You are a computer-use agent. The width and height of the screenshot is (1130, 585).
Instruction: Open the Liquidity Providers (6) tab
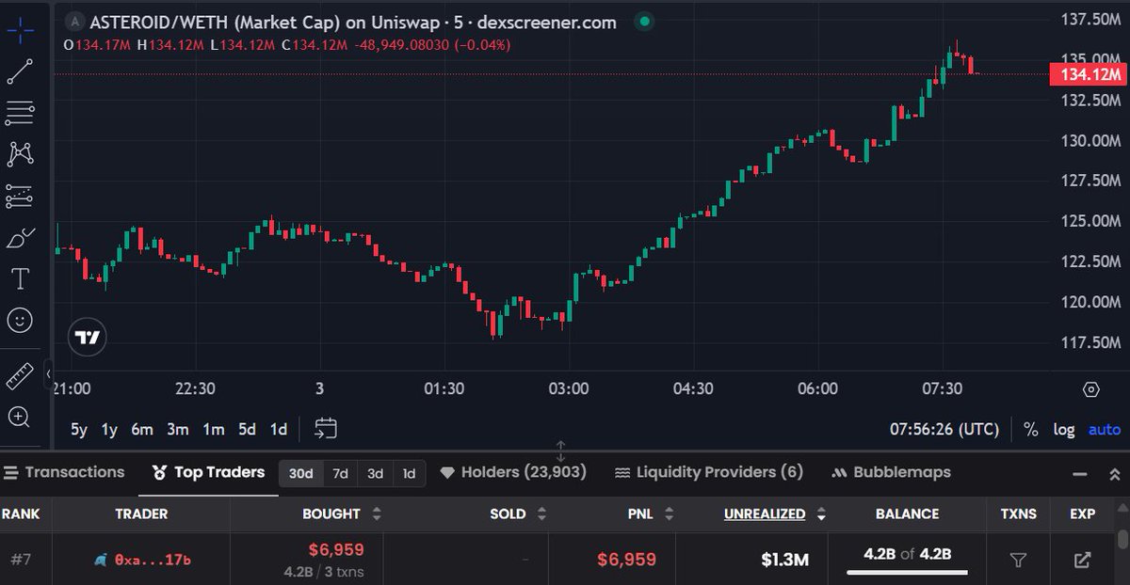pyautogui.click(x=709, y=472)
